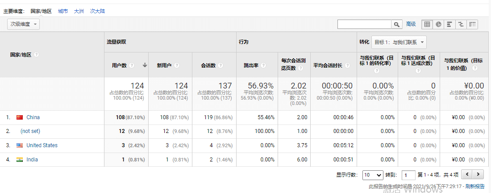491x193 pixels.
Task: Switch to table data view icon
Action: tap(427, 24)
